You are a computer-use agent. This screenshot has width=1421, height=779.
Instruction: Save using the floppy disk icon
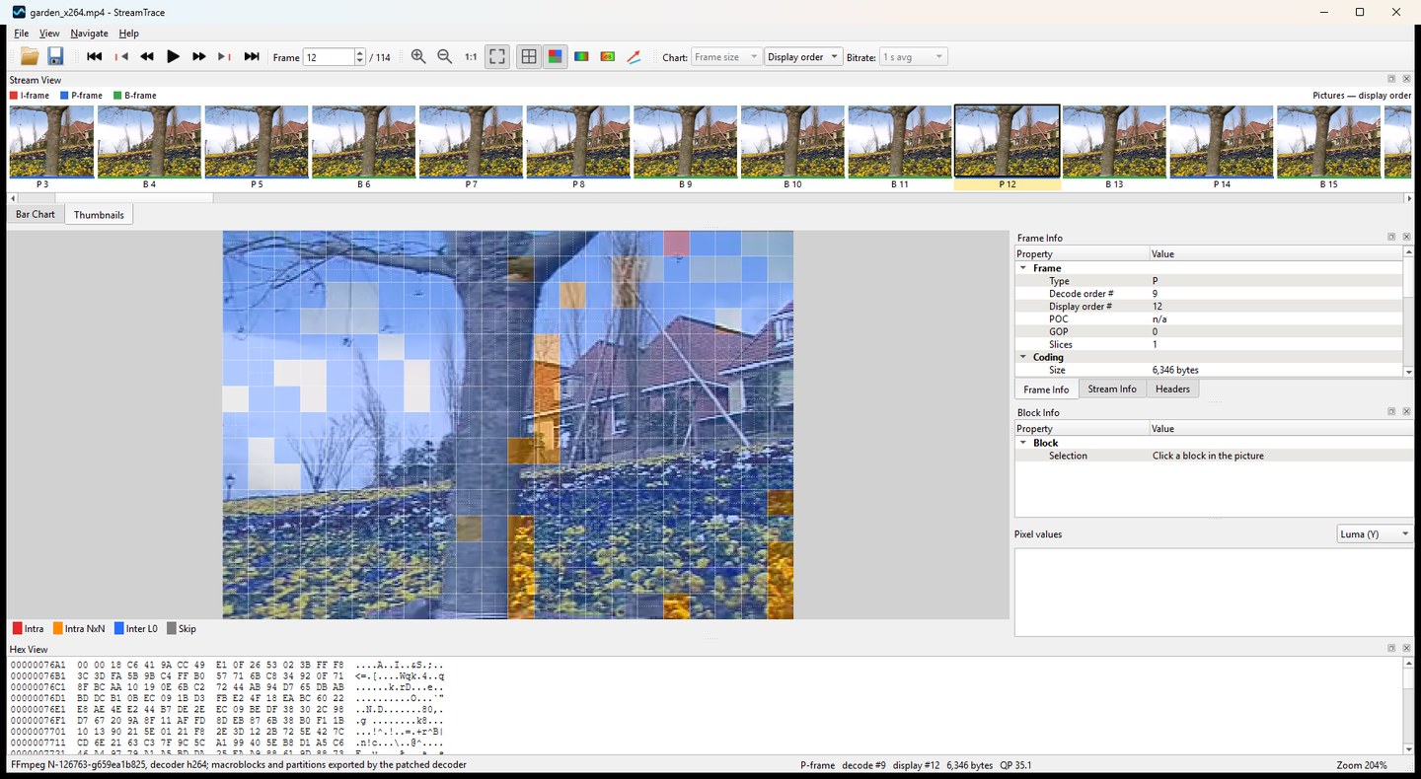[55, 57]
